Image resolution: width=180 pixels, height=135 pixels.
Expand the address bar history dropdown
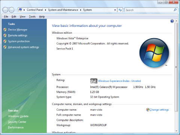pyautogui.click(x=115, y=10)
